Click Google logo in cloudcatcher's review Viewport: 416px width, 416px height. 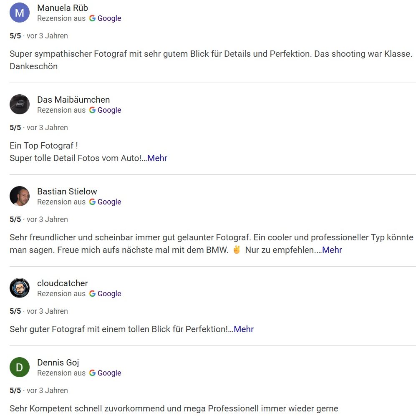[x=92, y=294]
